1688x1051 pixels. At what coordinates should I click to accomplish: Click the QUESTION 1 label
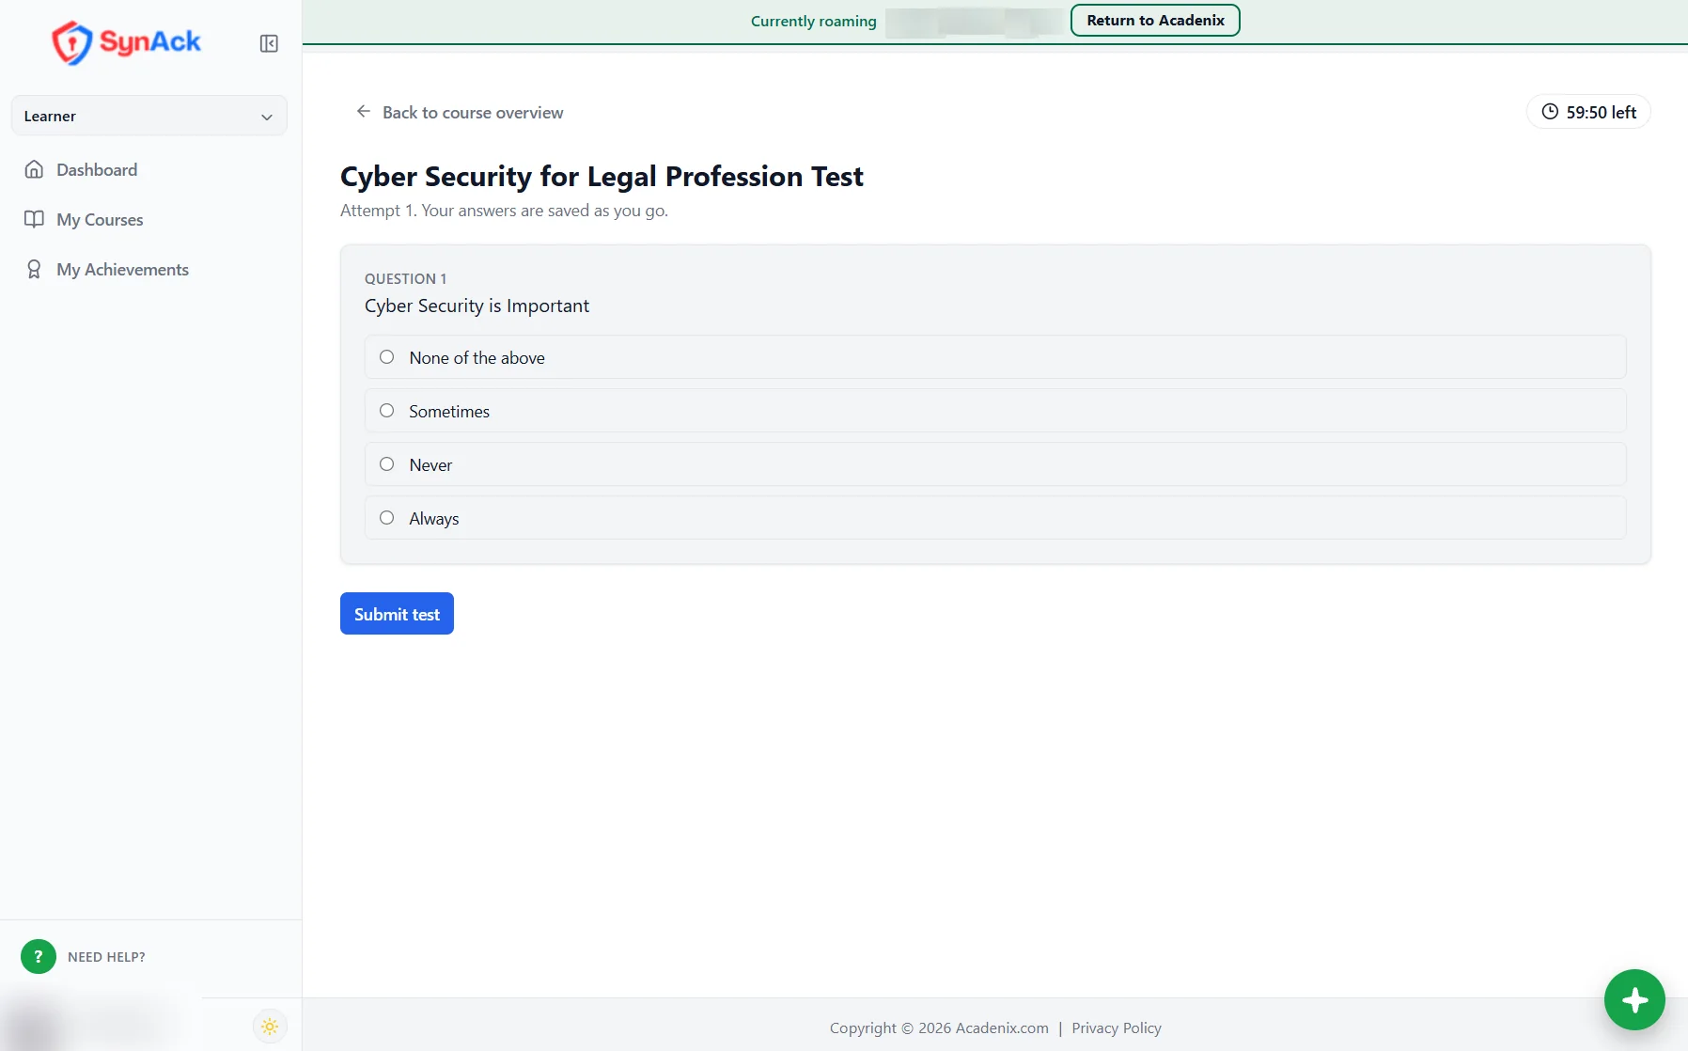point(405,278)
